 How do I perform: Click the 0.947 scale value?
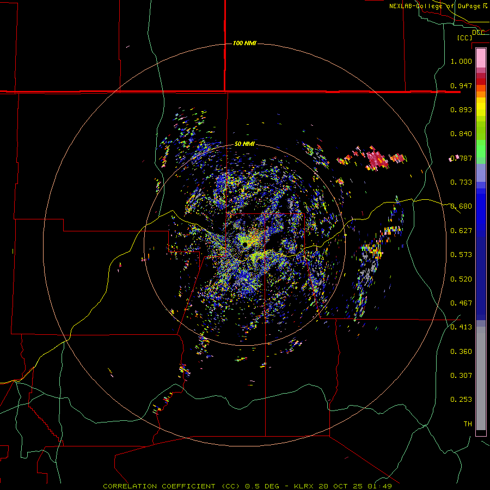(x=461, y=85)
